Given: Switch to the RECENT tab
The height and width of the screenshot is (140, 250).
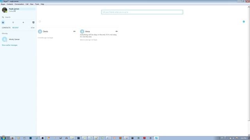Looking at the screenshot, I should click(x=16, y=28).
